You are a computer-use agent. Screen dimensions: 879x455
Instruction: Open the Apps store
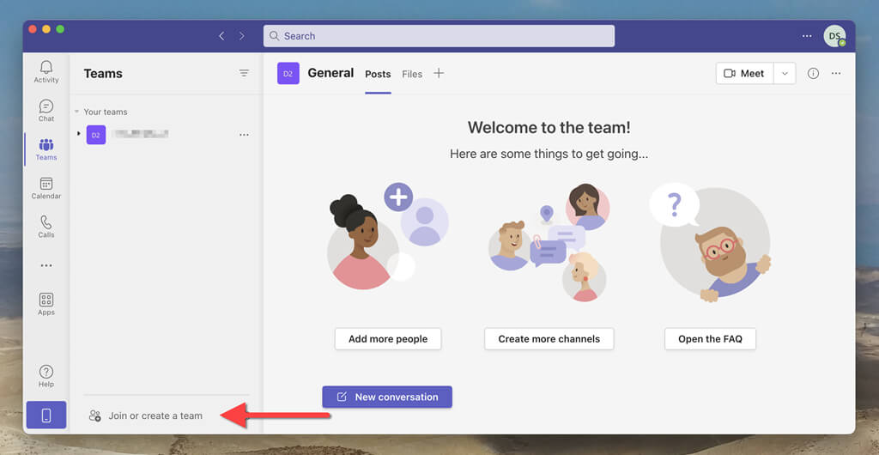[x=46, y=304]
